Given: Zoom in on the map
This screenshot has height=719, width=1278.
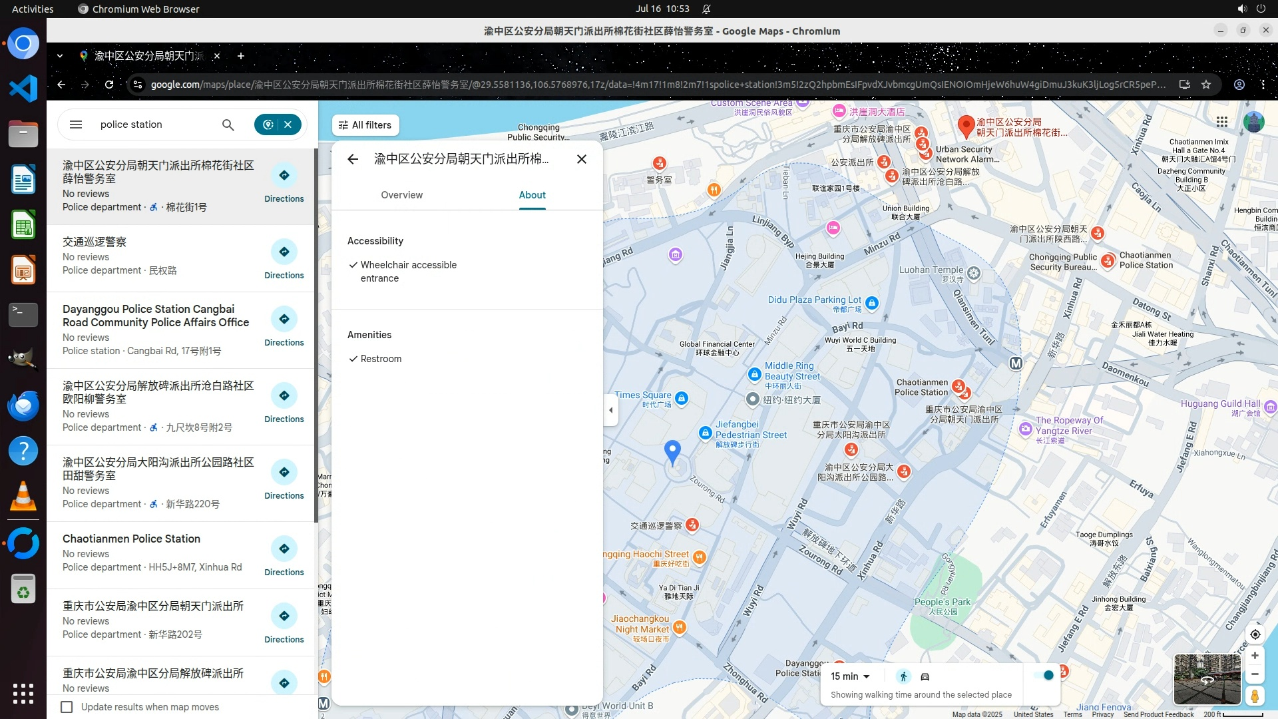Looking at the screenshot, I should tap(1255, 656).
